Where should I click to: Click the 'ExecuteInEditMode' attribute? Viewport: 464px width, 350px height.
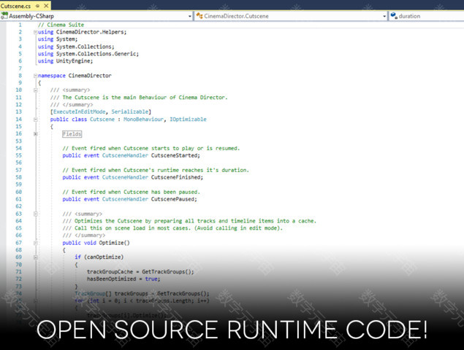[80, 112]
